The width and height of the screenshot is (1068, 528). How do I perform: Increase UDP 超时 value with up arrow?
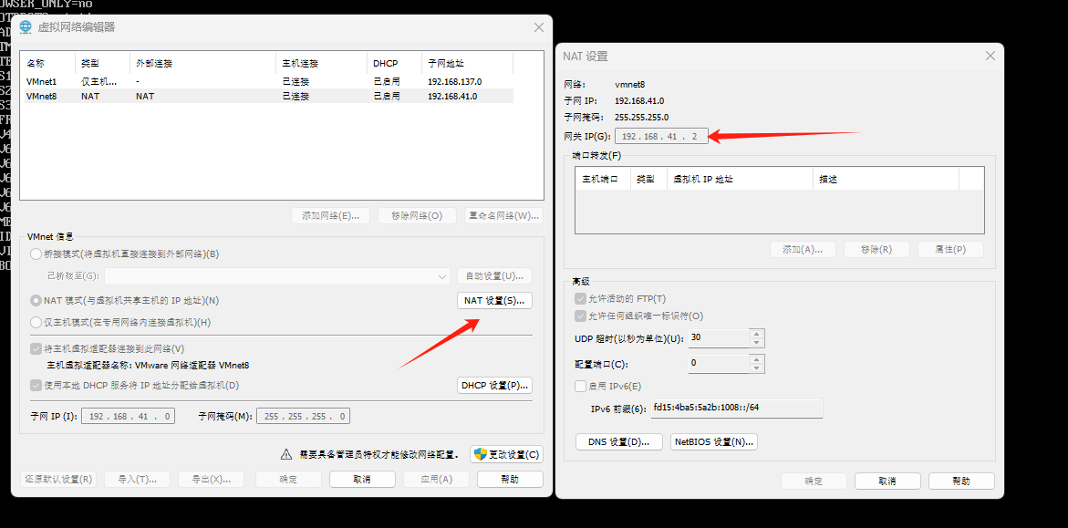(x=757, y=334)
